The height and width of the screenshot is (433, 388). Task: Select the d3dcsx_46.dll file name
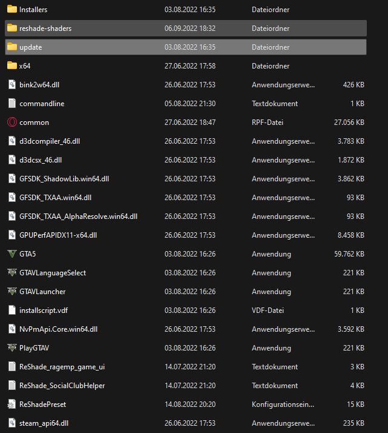coord(41,160)
